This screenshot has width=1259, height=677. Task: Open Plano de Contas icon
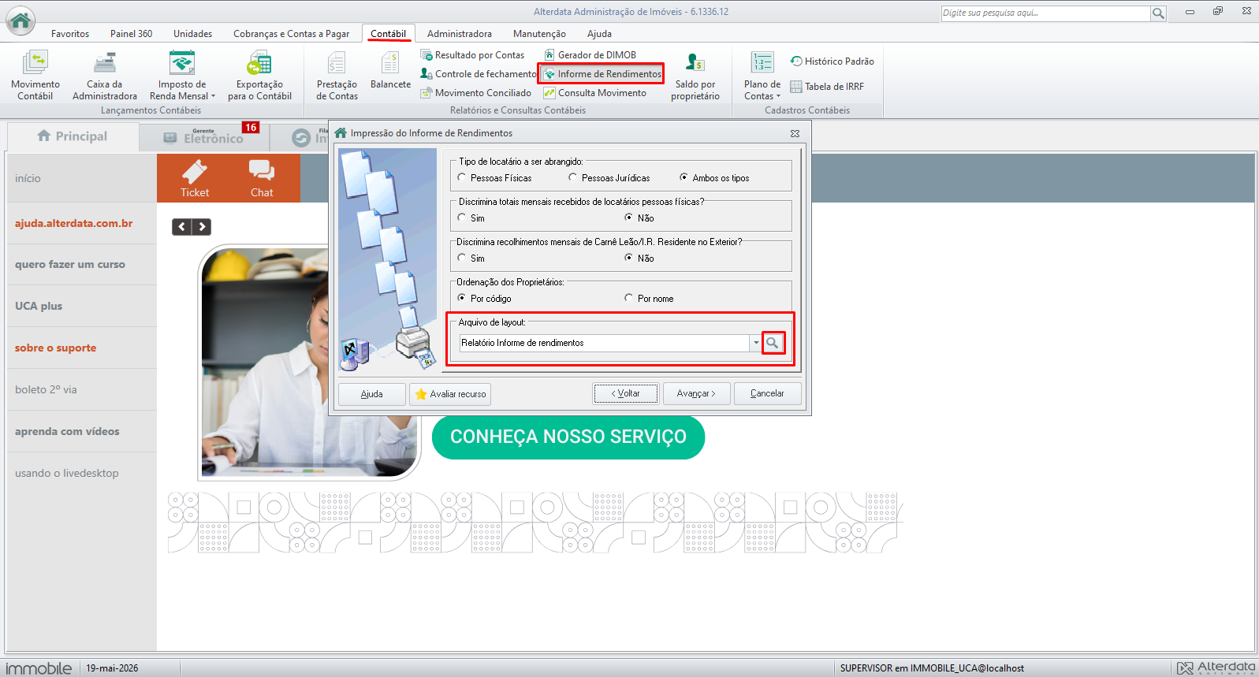(x=762, y=75)
